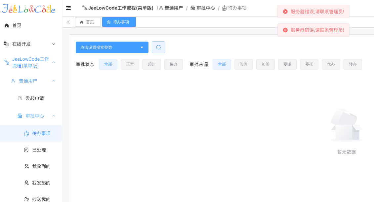Filter 审批状态 by 超时
Screen dimensions: 374x202
pos(152,64)
